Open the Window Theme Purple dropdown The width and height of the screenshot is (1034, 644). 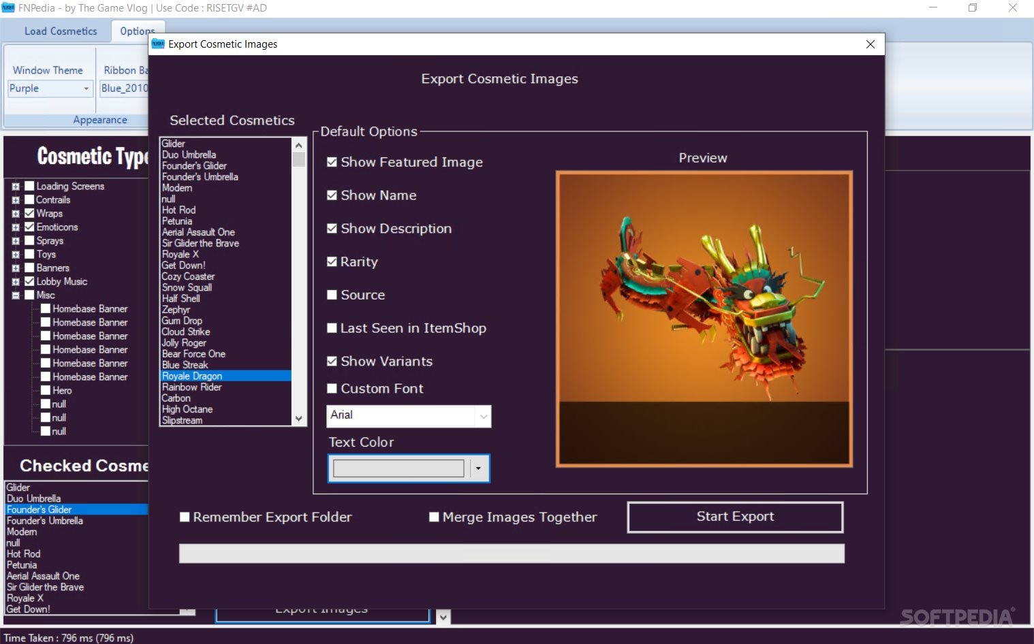(x=86, y=88)
